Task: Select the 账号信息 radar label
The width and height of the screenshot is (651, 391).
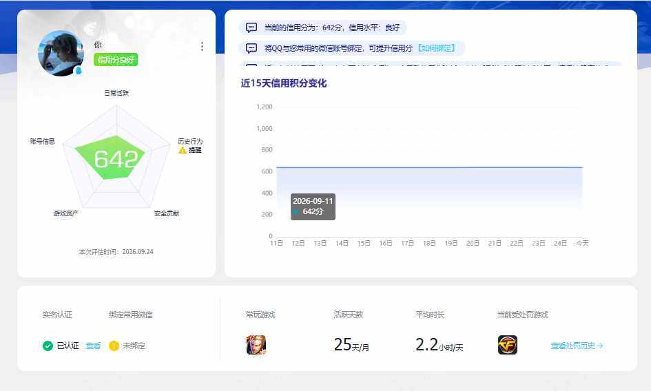Action: [x=42, y=141]
